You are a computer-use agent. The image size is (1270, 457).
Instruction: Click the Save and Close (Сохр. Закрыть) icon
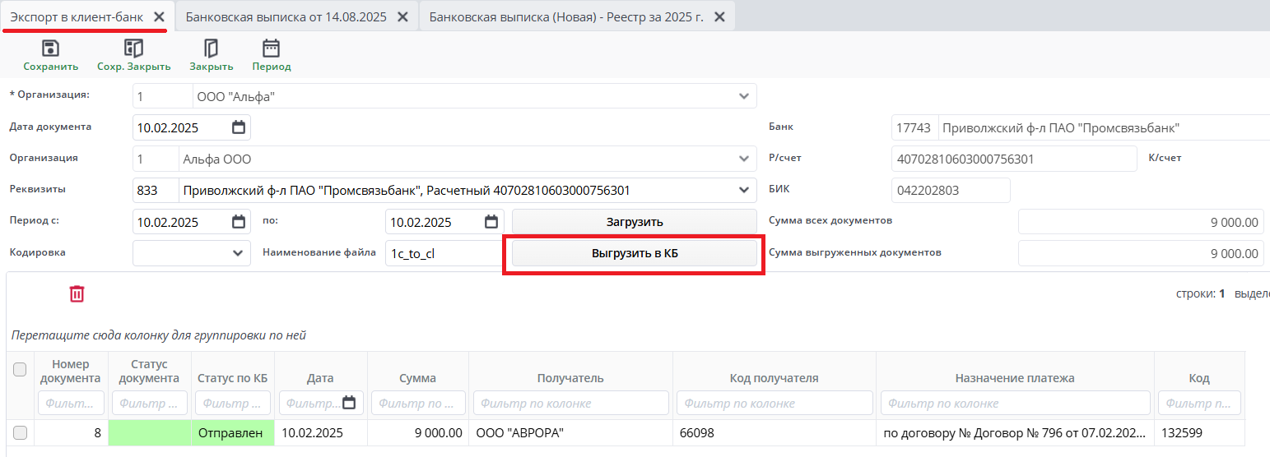(x=133, y=48)
